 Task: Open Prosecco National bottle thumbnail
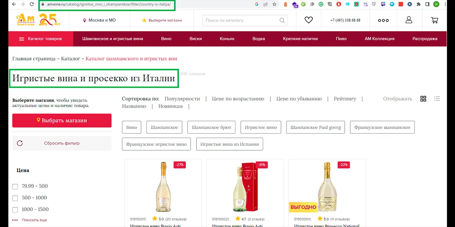click(x=327, y=187)
